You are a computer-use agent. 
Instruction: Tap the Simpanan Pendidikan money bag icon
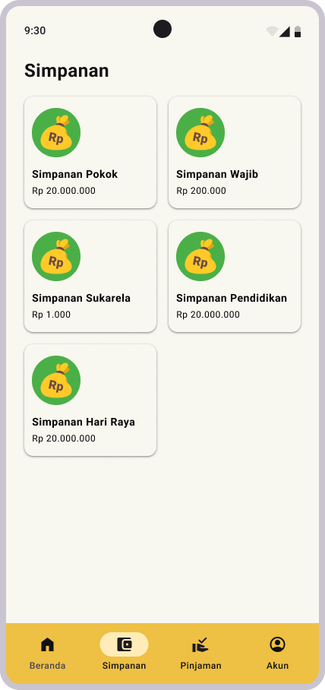point(200,256)
